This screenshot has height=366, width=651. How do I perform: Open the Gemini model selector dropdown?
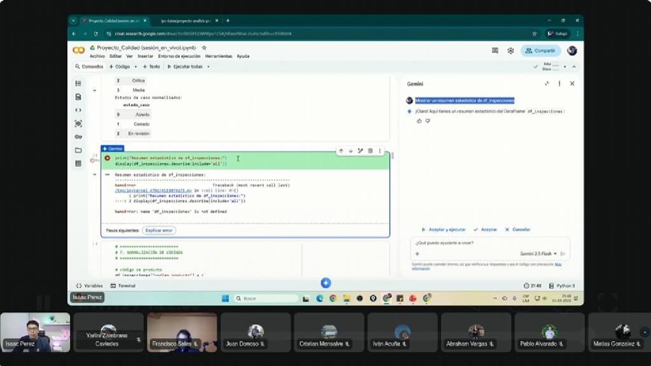[x=538, y=254]
